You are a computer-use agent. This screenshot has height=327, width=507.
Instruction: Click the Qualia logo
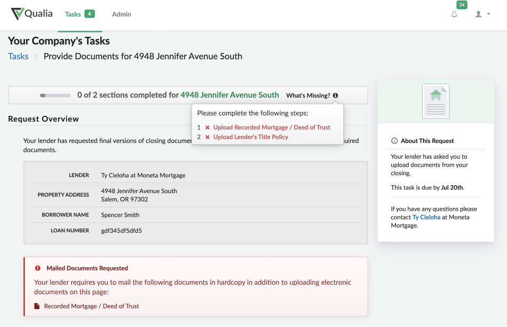pos(32,14)
